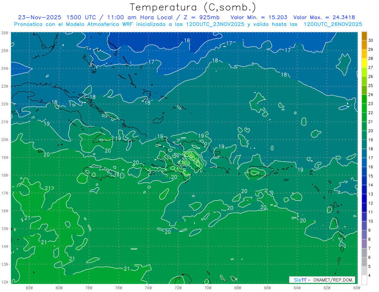379x292 pixels.
Task: Click the "82W" longitude axis label
Action: (29, 288)
